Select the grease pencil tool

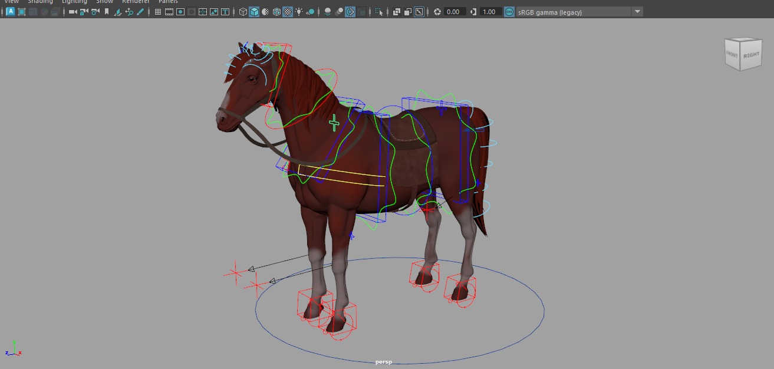(140, 12)
